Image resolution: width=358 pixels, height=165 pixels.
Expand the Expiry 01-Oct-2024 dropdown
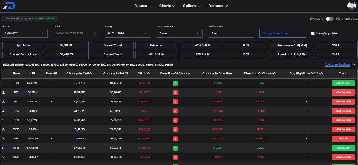pos(128,33)
